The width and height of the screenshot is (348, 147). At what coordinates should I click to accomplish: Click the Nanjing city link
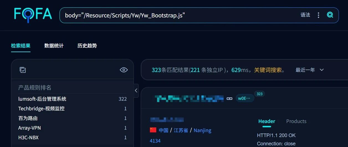[203, 130]
